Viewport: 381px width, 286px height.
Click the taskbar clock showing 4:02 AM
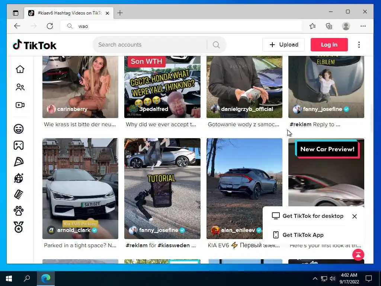click(x=349, y=279)
